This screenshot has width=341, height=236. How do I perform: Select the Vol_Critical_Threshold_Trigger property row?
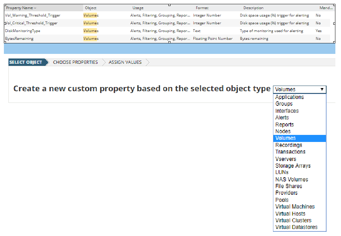[167, 23]
